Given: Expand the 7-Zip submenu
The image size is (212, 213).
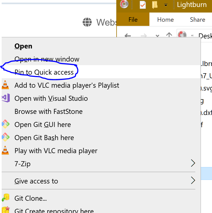Looking at the screenshot, I should 193,163.
